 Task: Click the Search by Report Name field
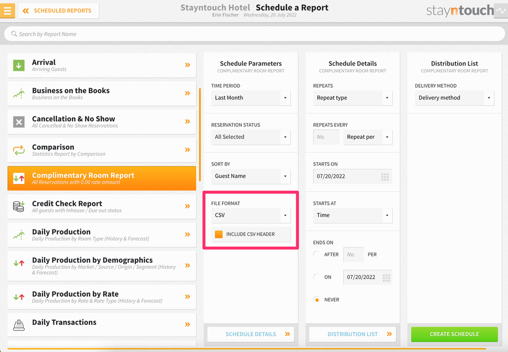click(255, 34)
